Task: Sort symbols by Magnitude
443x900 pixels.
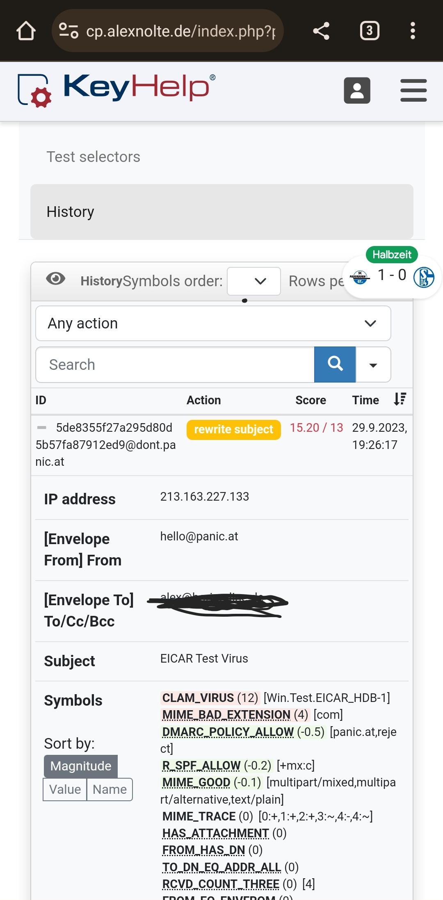Action: pos(81,766)
